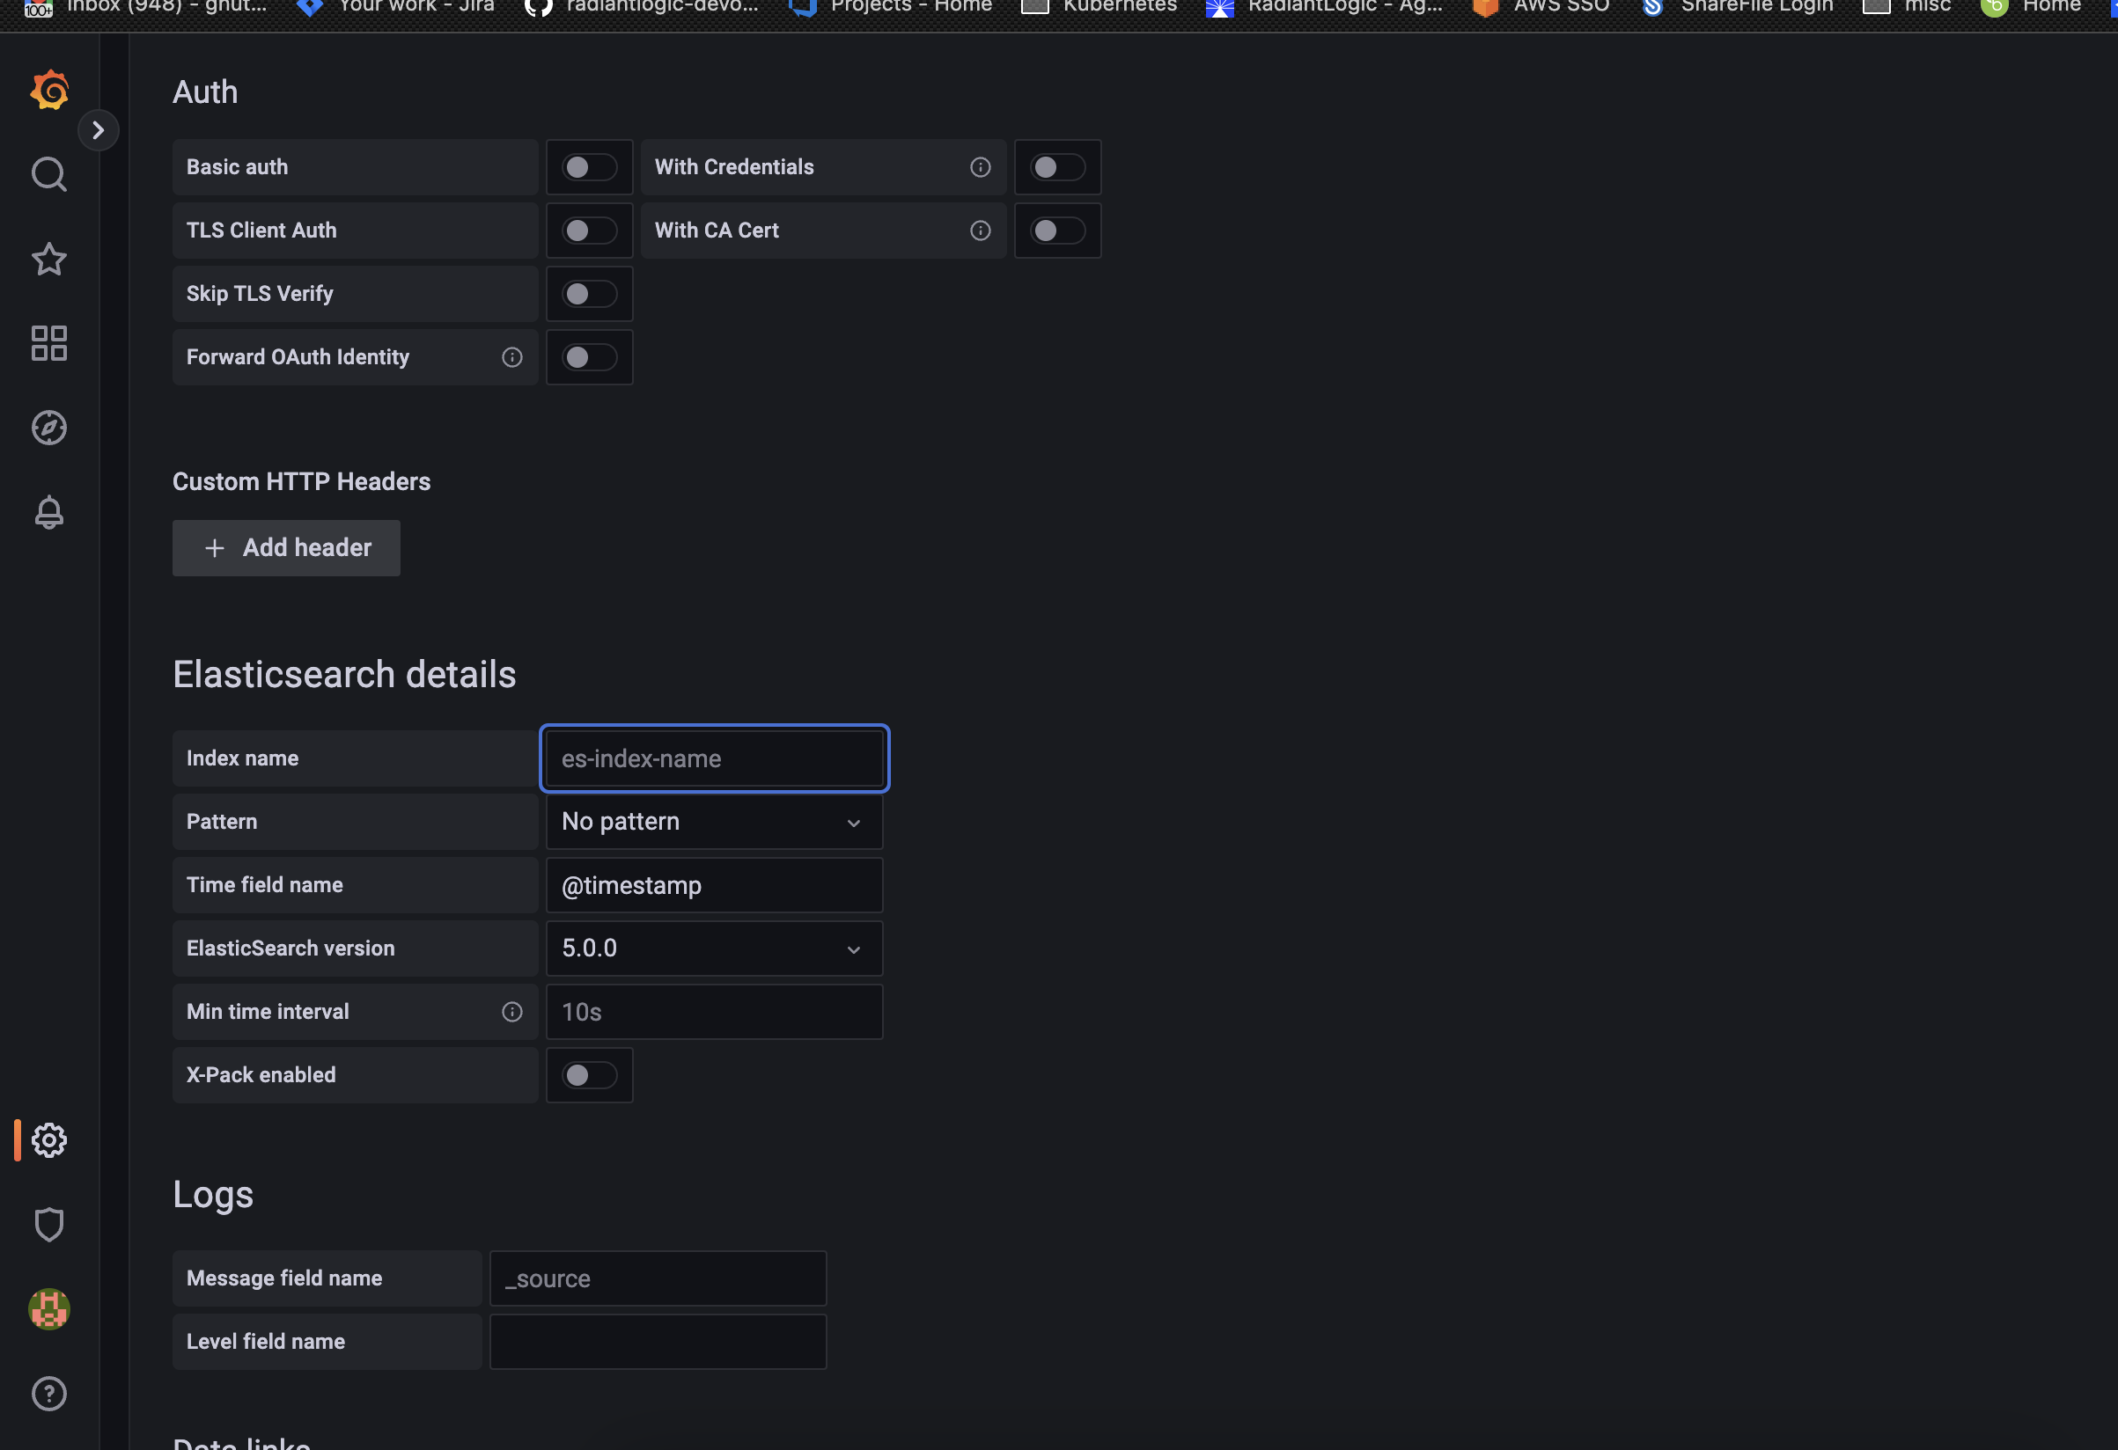Open Explore from the sidebar compass icon
The width and height of the screenshot is (2118, 1450).
(x=48, y=426)
